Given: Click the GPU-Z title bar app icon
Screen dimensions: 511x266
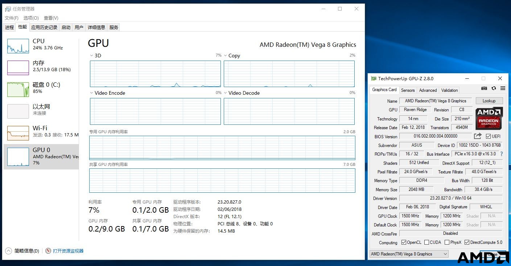Looking at the screenshot, I should tap(374, 78).
